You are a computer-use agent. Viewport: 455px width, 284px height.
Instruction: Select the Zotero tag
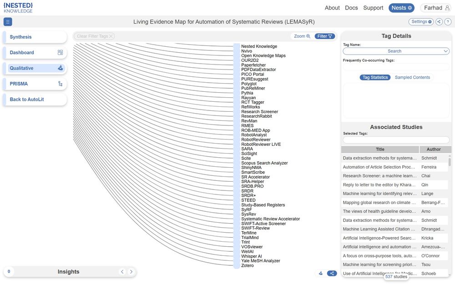[x=247, y=265]
